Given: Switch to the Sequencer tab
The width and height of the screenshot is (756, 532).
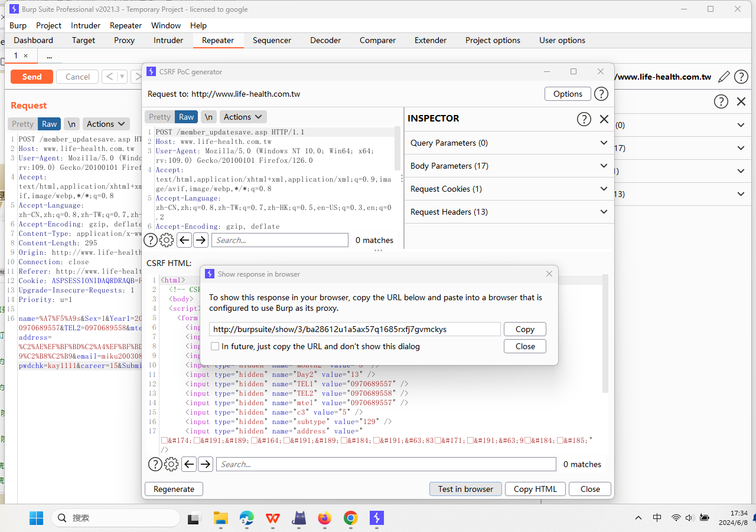Looking at the screenshot, I should pos(272,40).
